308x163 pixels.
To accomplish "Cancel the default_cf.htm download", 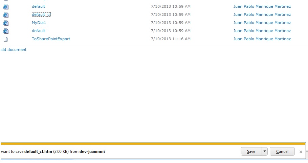I will [282, 152].
